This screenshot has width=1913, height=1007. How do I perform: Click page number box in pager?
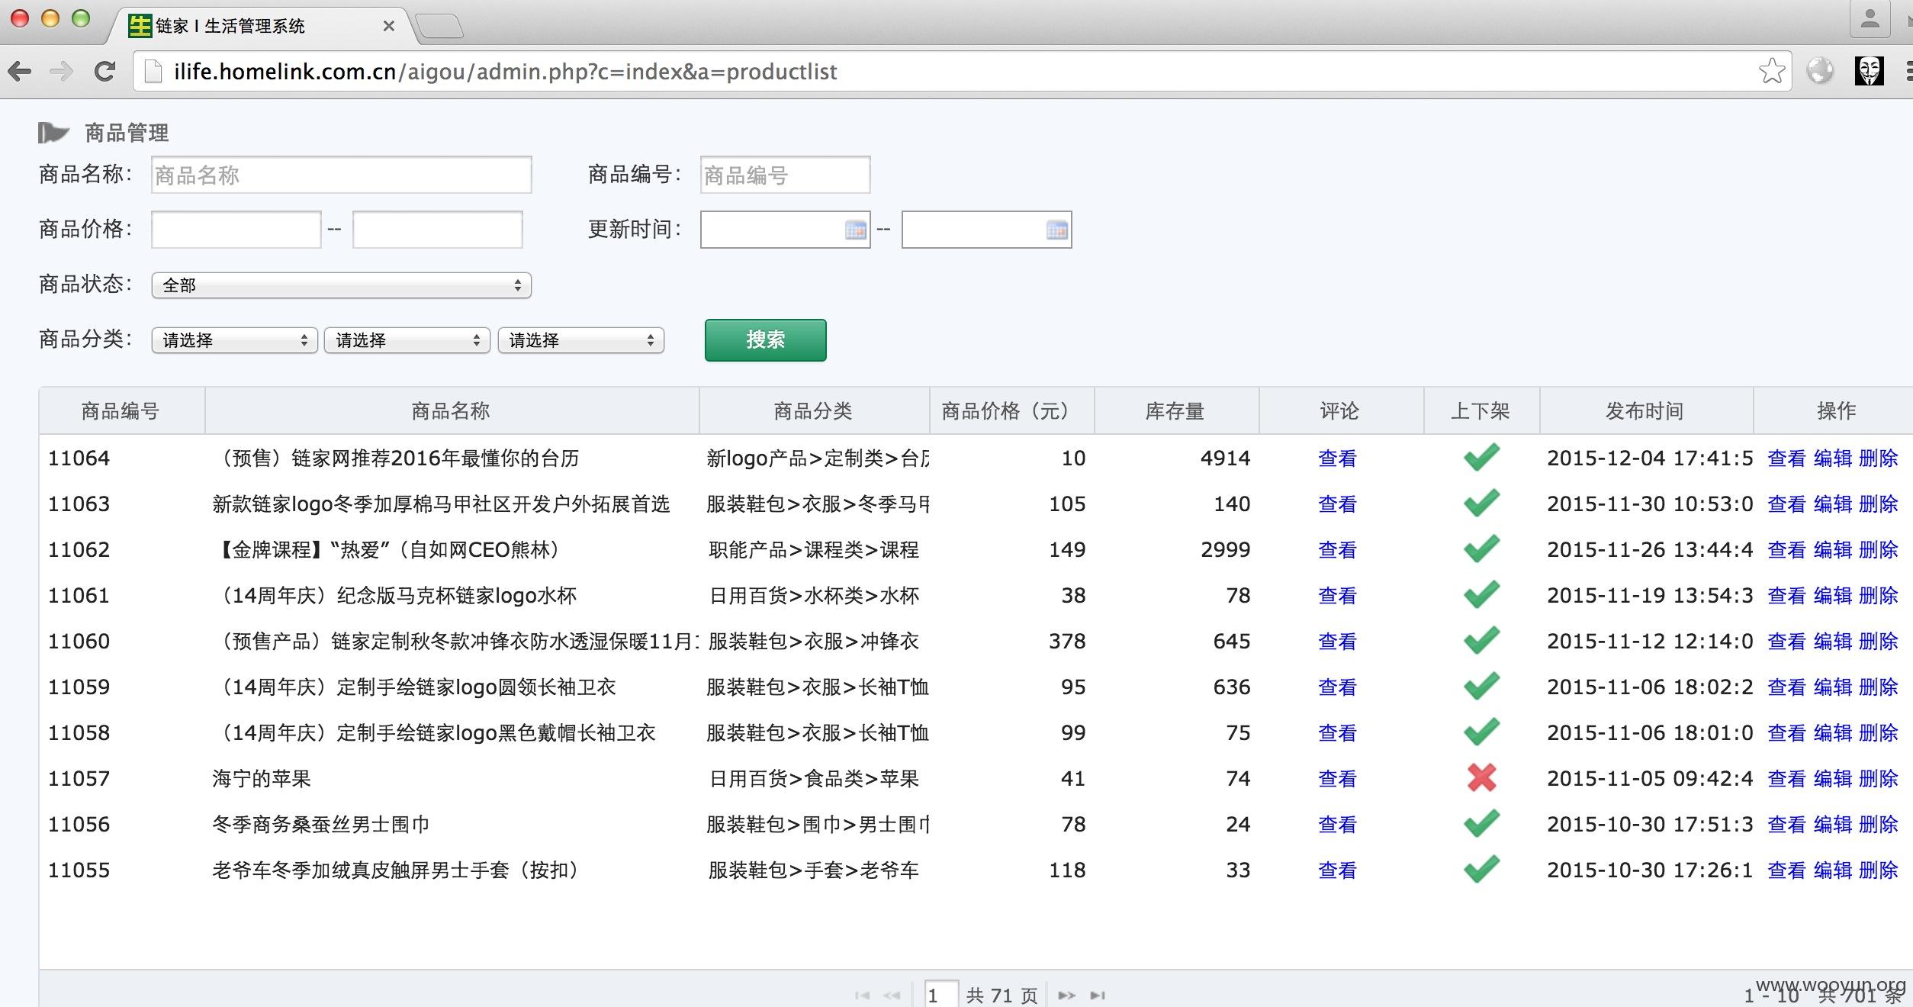click(940, 994)
